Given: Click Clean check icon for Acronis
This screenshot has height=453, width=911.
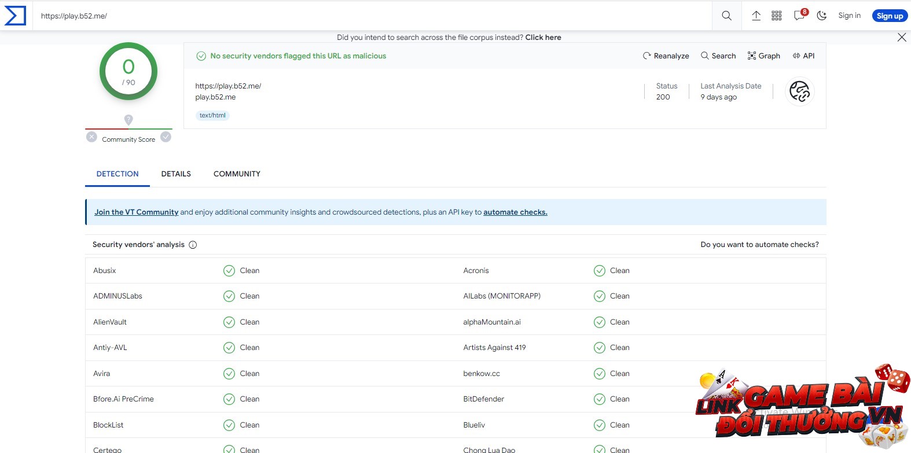Looking at the screenshot, I should pos(600,270).
